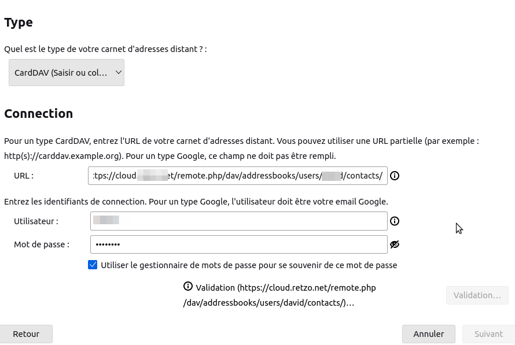Click the info icon before the Validation message

pos(188,287)
